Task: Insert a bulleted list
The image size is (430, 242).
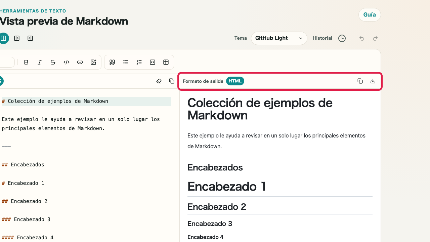Action: pos(126,62)
